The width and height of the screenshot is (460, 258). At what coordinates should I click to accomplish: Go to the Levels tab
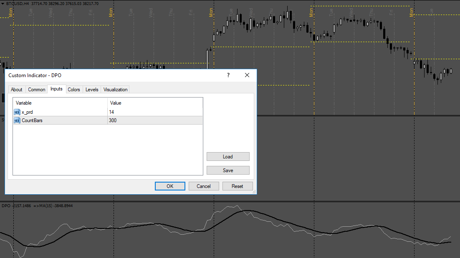point(92,90)
